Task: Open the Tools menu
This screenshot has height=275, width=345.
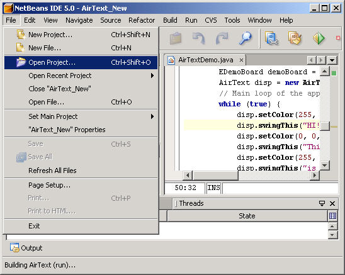Action: pos(232,20)
